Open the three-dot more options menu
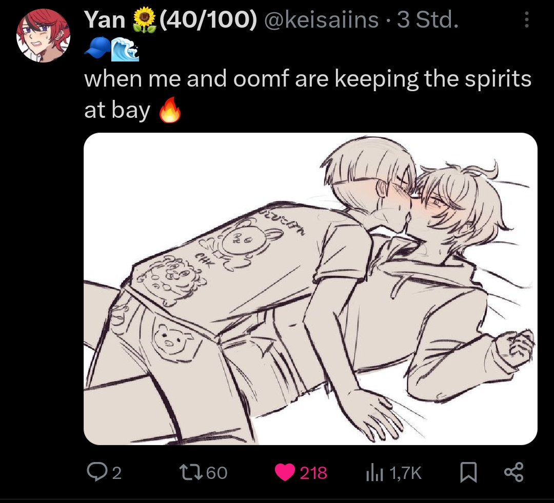Screen dimensions: 554x503 point(526,20)
